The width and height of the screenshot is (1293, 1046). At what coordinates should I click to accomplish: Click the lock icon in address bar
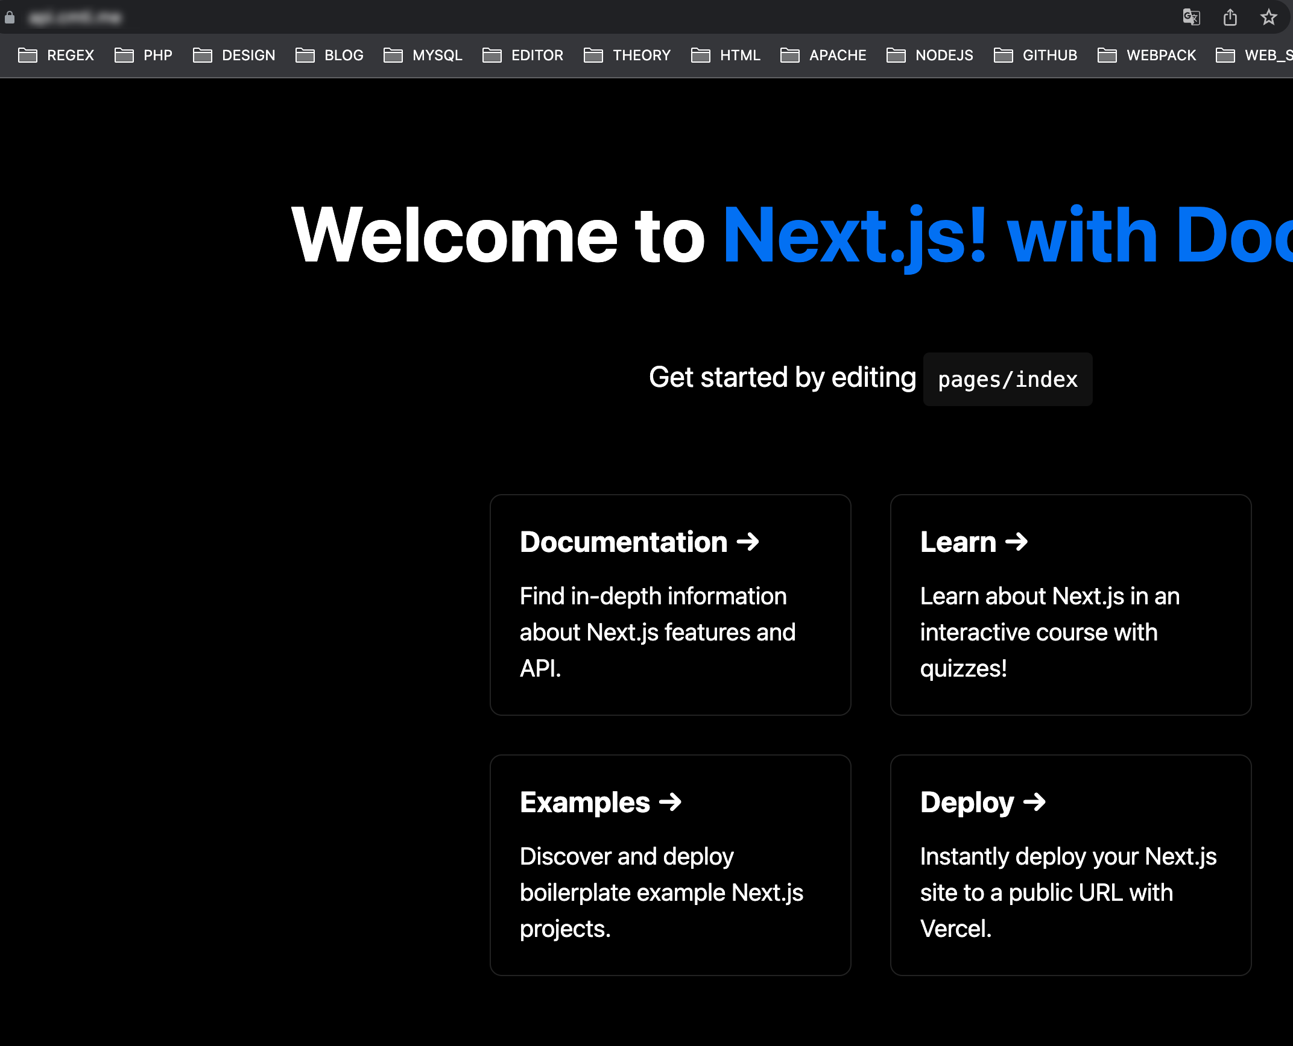(x=10, y=17)
